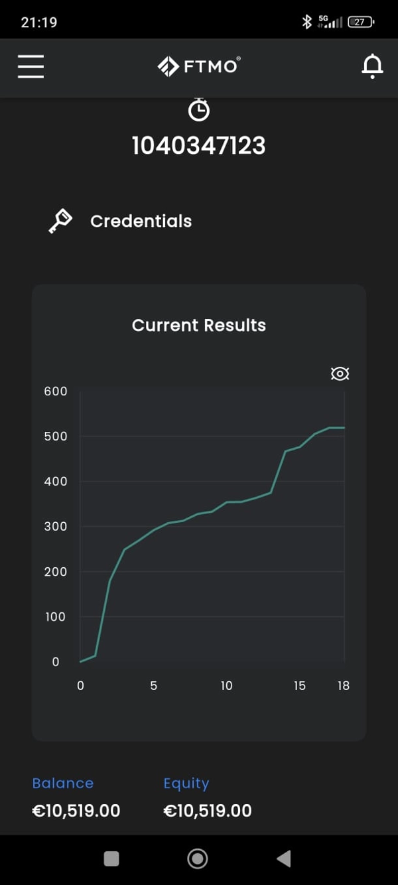Viewport: 398px width, 885px height.
Task: Toggle chart visibility with eye icon
Action: pyautogui.click(x=340, y=374)
